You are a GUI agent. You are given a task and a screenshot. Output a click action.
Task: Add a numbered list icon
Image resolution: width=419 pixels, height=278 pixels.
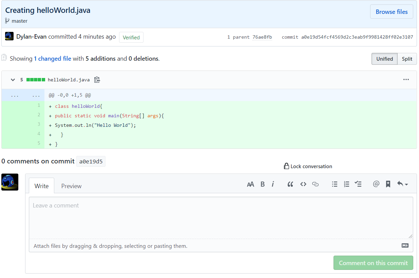346,184
